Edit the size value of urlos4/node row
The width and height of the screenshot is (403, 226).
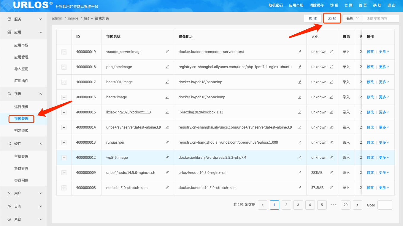[331, 172]
